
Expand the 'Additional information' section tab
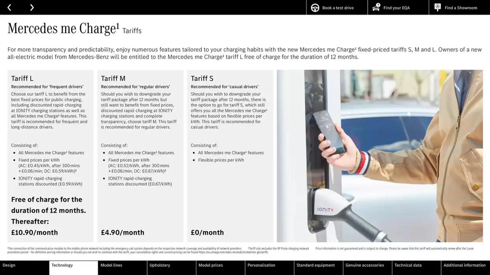click(x=464, y=265)
